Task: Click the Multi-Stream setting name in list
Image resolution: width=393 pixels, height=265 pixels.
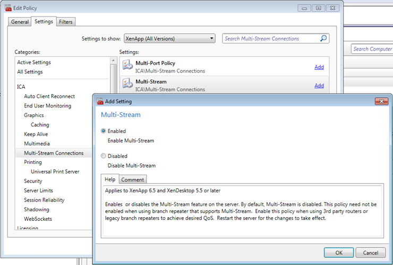Action: point(151,82)
